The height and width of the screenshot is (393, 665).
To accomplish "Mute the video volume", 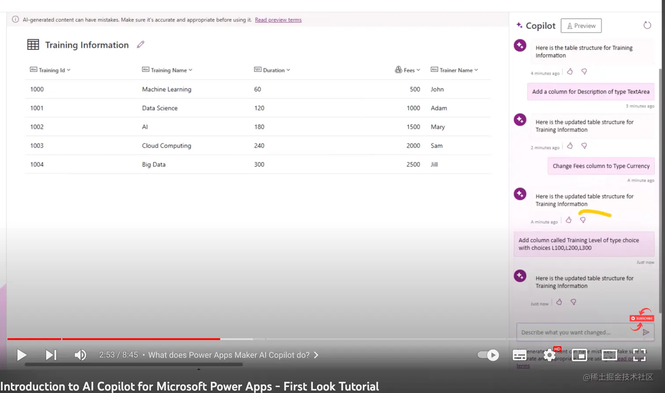I will pyautogui.click(x=80, y=355).
